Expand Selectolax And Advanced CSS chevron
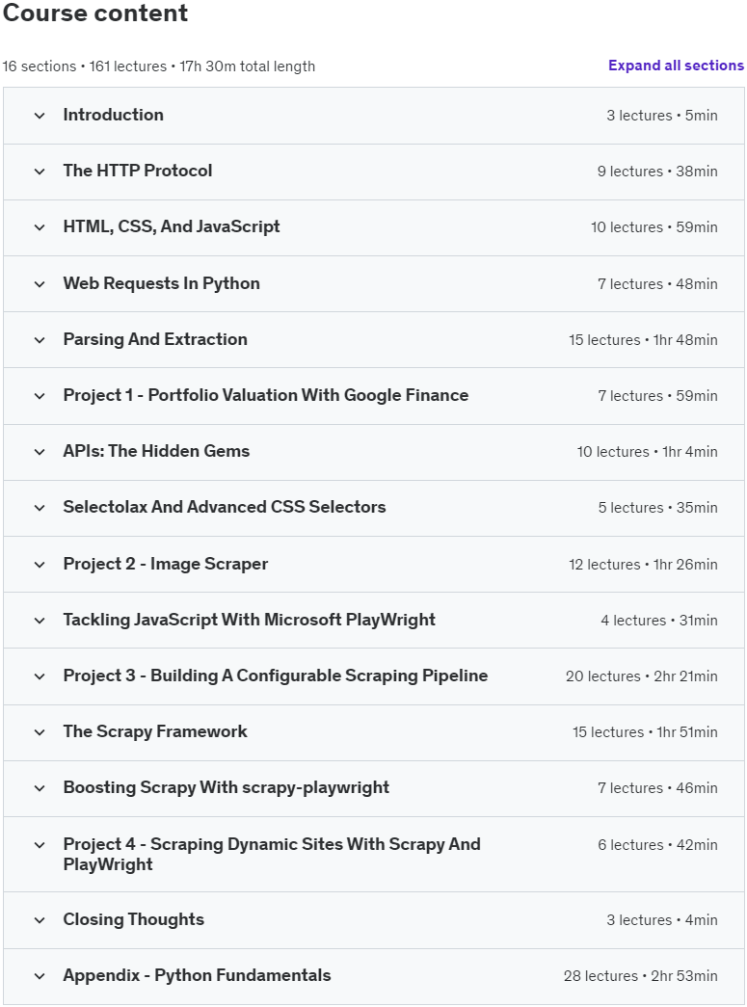This screenshot has height=1007, width=747. coord(40,507)
